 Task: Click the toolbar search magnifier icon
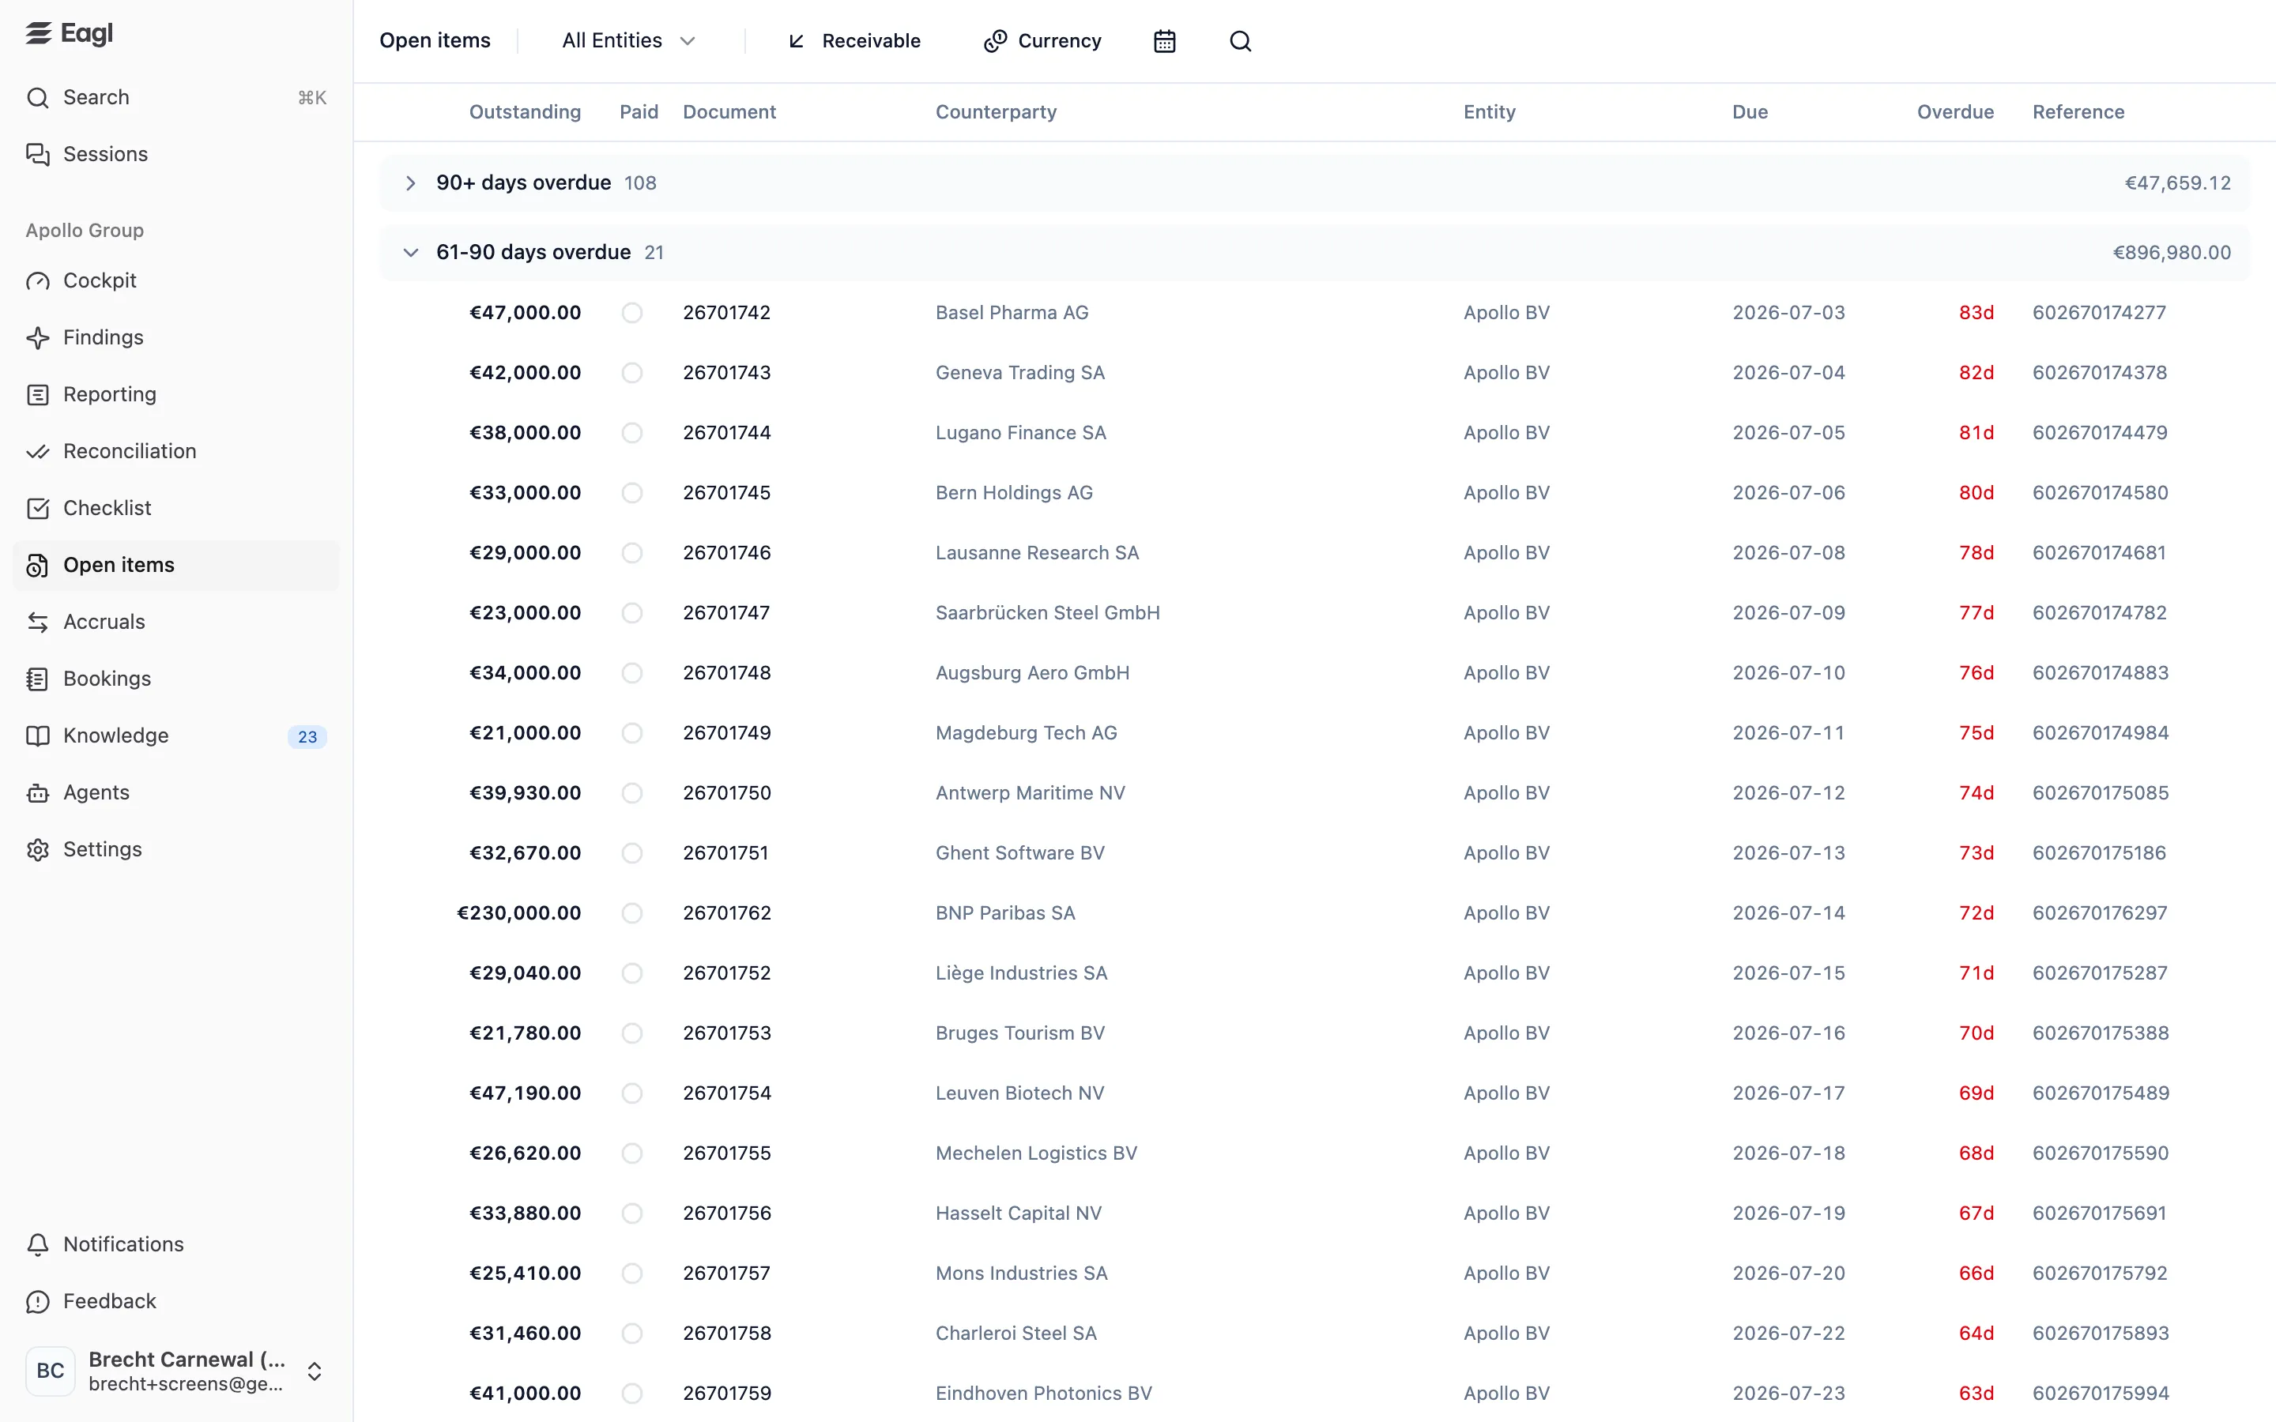(x=1241, y=41)
